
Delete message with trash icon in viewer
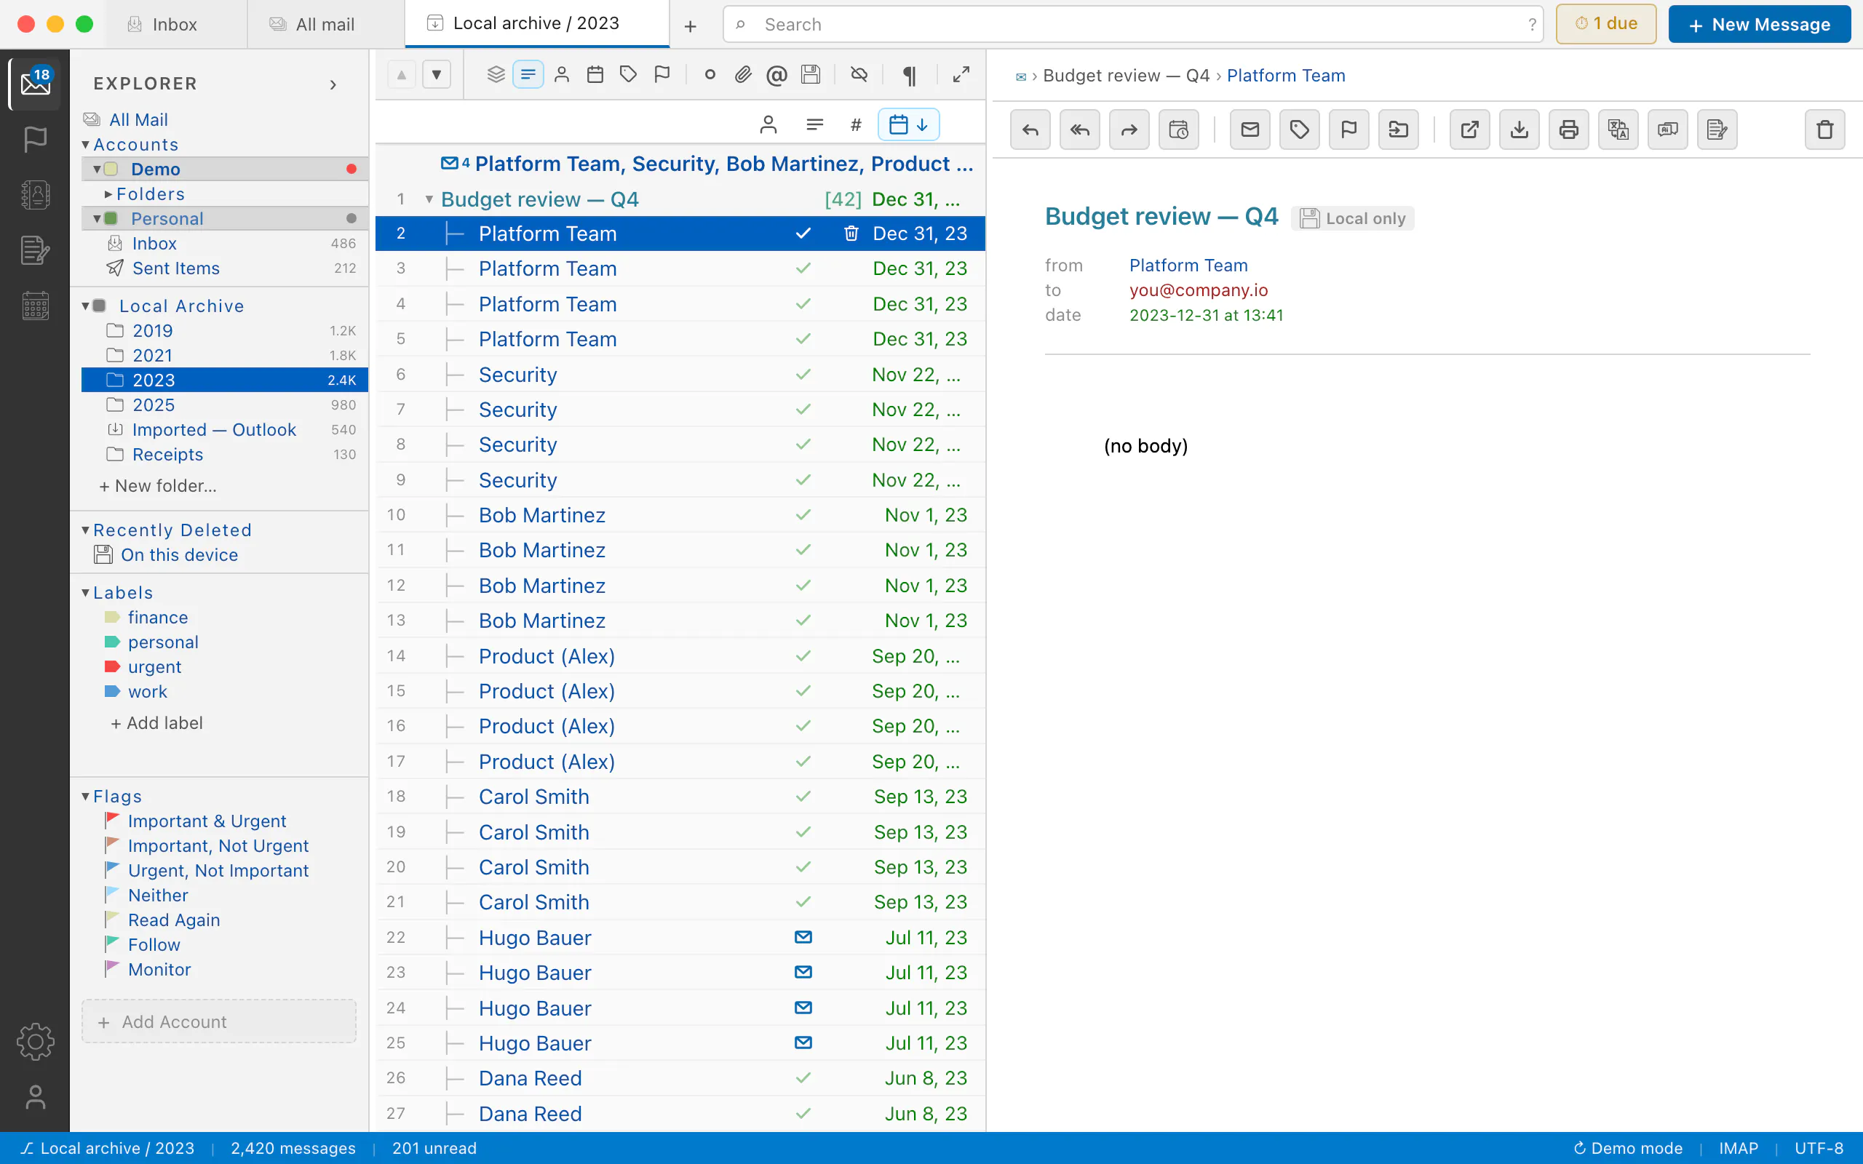point(1824,129)
